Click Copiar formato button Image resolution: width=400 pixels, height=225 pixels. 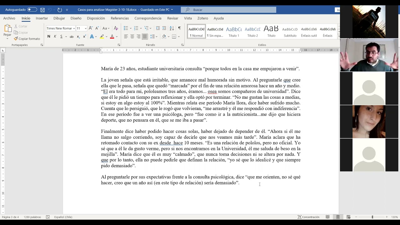tap(27, 39)
